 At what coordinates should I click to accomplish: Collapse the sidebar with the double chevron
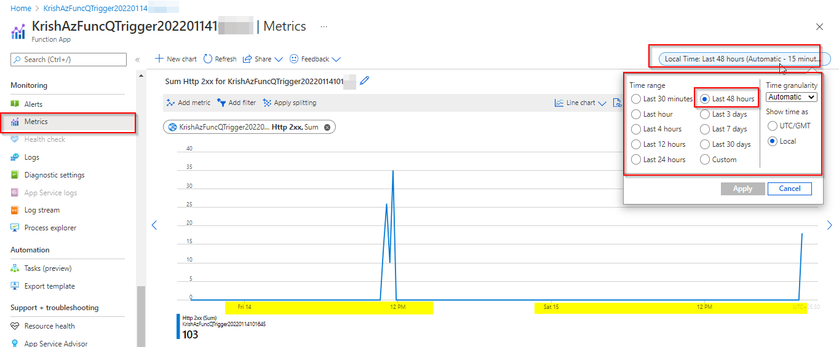click(137, 60)
